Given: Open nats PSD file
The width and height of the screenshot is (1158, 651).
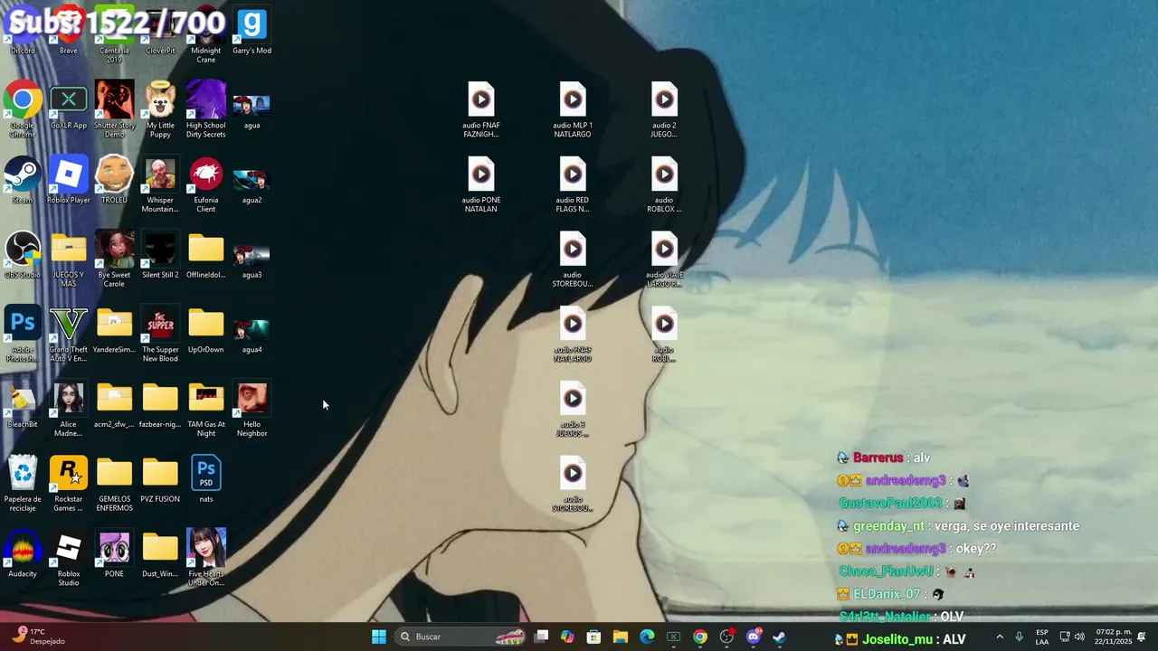Looking at the screenshot, I should tap(206, 479).
